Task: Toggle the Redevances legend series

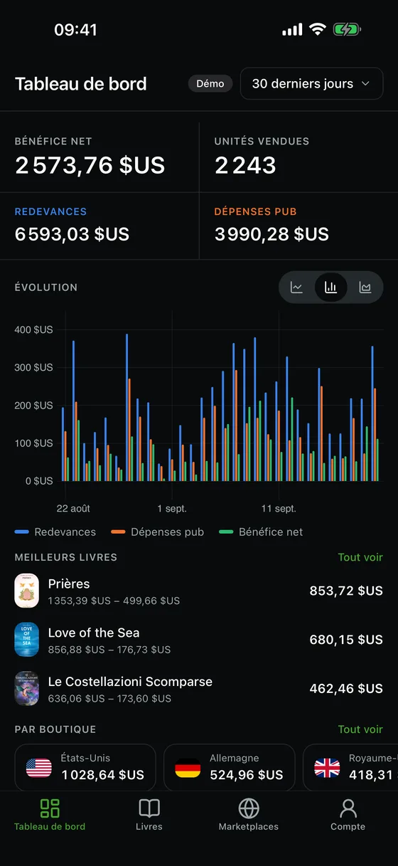Action: 55,532
